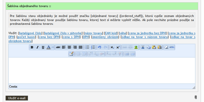Viewport: 204px width, 102px height.
Task: Toggle italic text formatting
Action: [37, 47]
